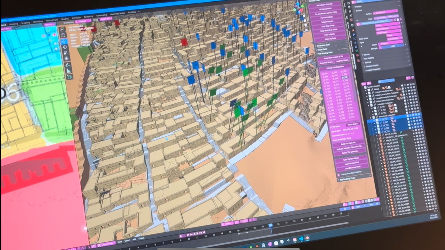Select the Scene Collection row

click(374, 86)
